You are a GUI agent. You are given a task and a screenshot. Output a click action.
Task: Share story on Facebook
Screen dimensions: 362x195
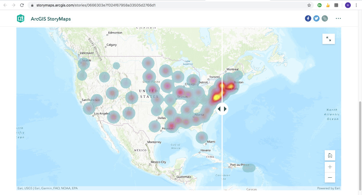[308, 18]
